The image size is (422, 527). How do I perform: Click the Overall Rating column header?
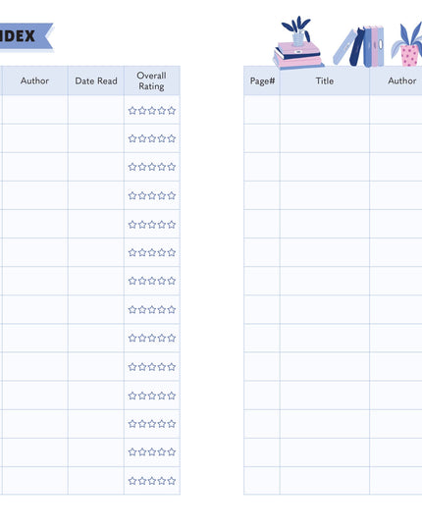(x=152, y=80)
